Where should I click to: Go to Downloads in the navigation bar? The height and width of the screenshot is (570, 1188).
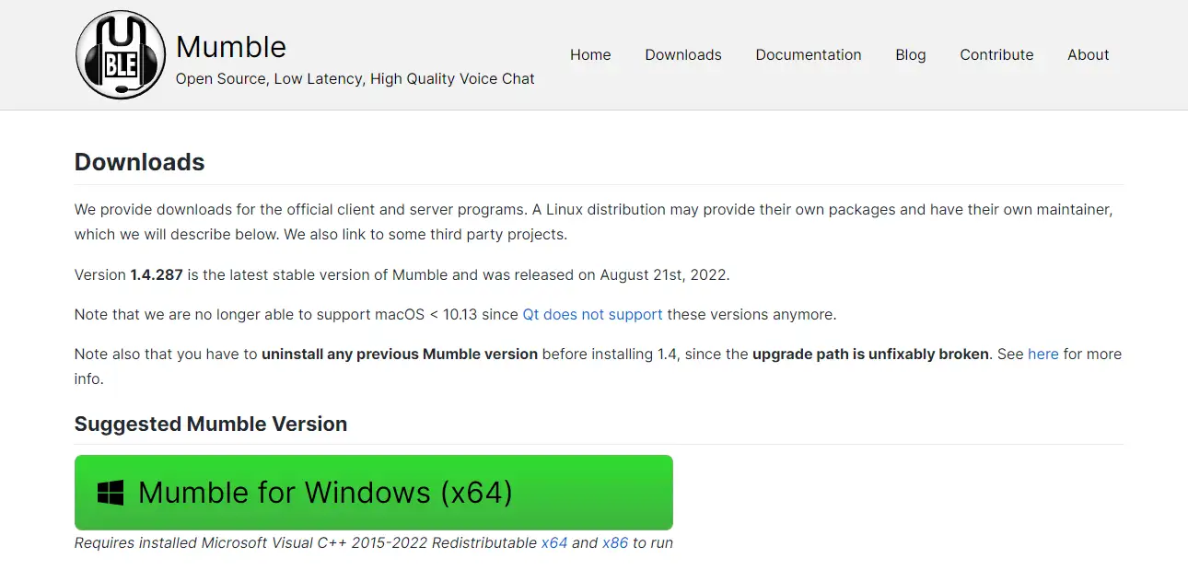[683, 55]
